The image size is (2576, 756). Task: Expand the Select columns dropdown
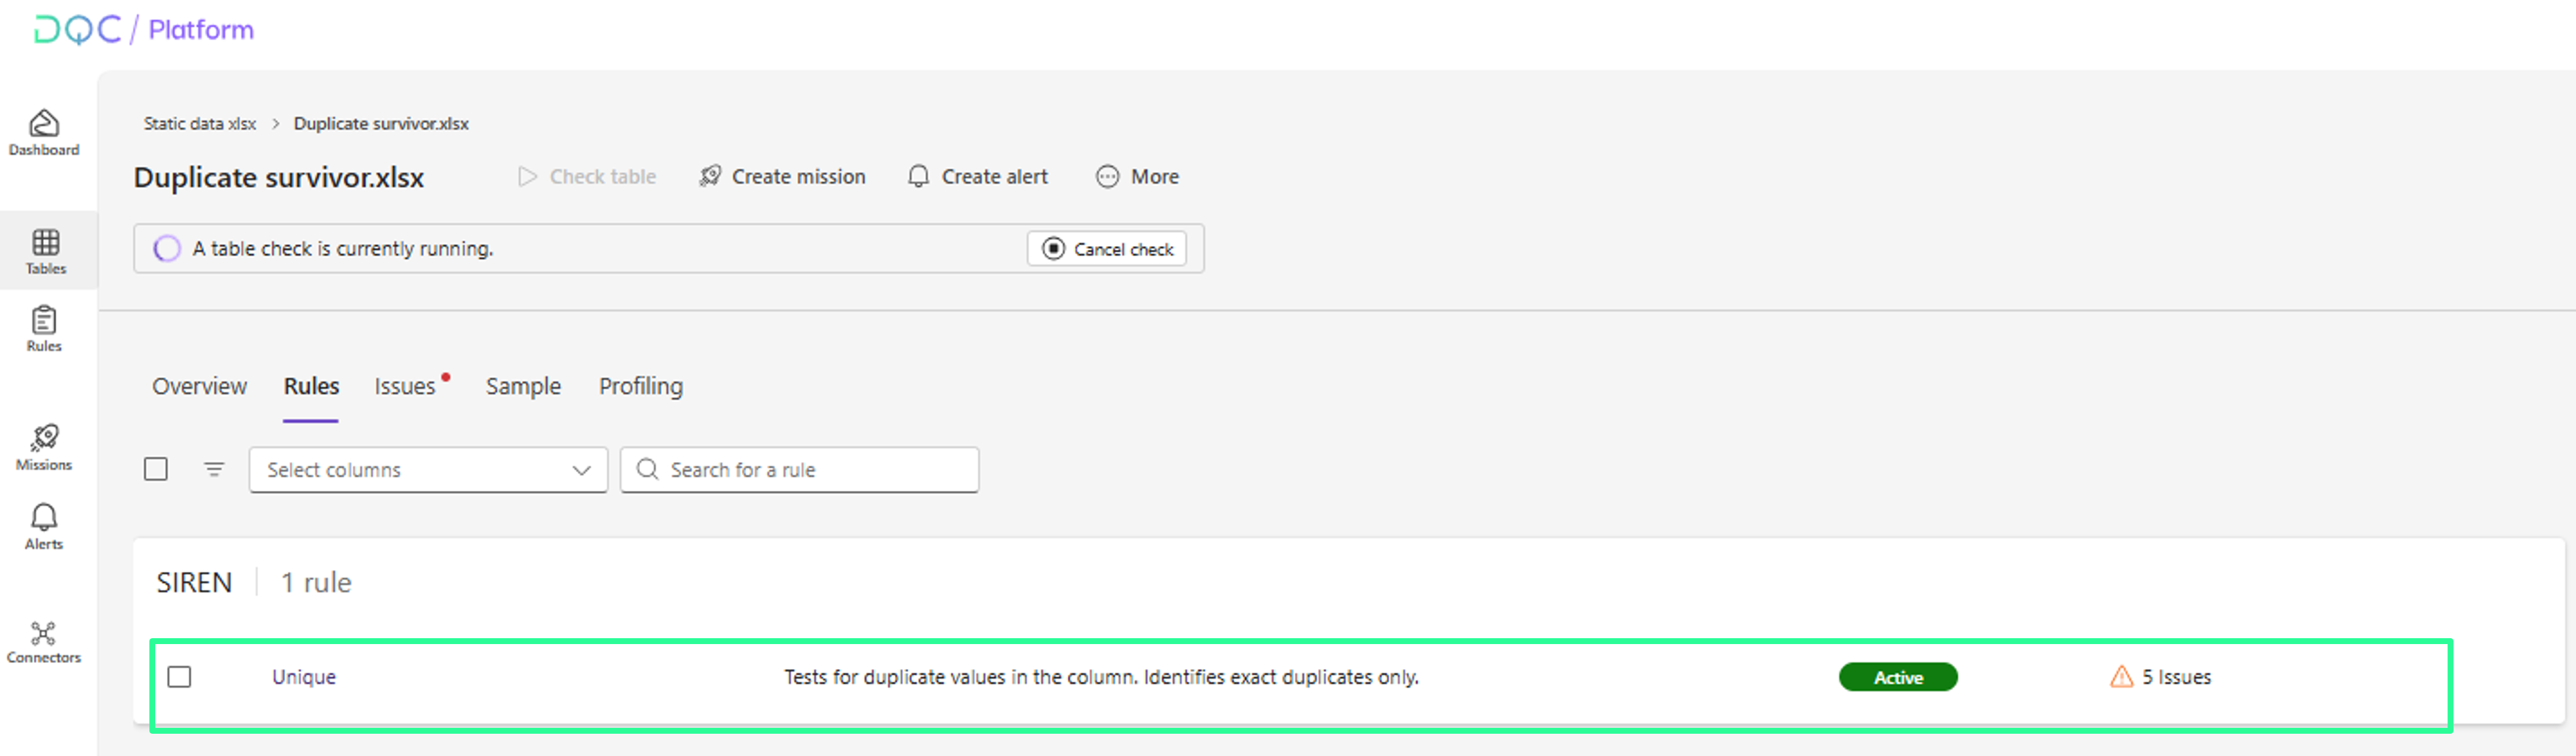(428, 469)
